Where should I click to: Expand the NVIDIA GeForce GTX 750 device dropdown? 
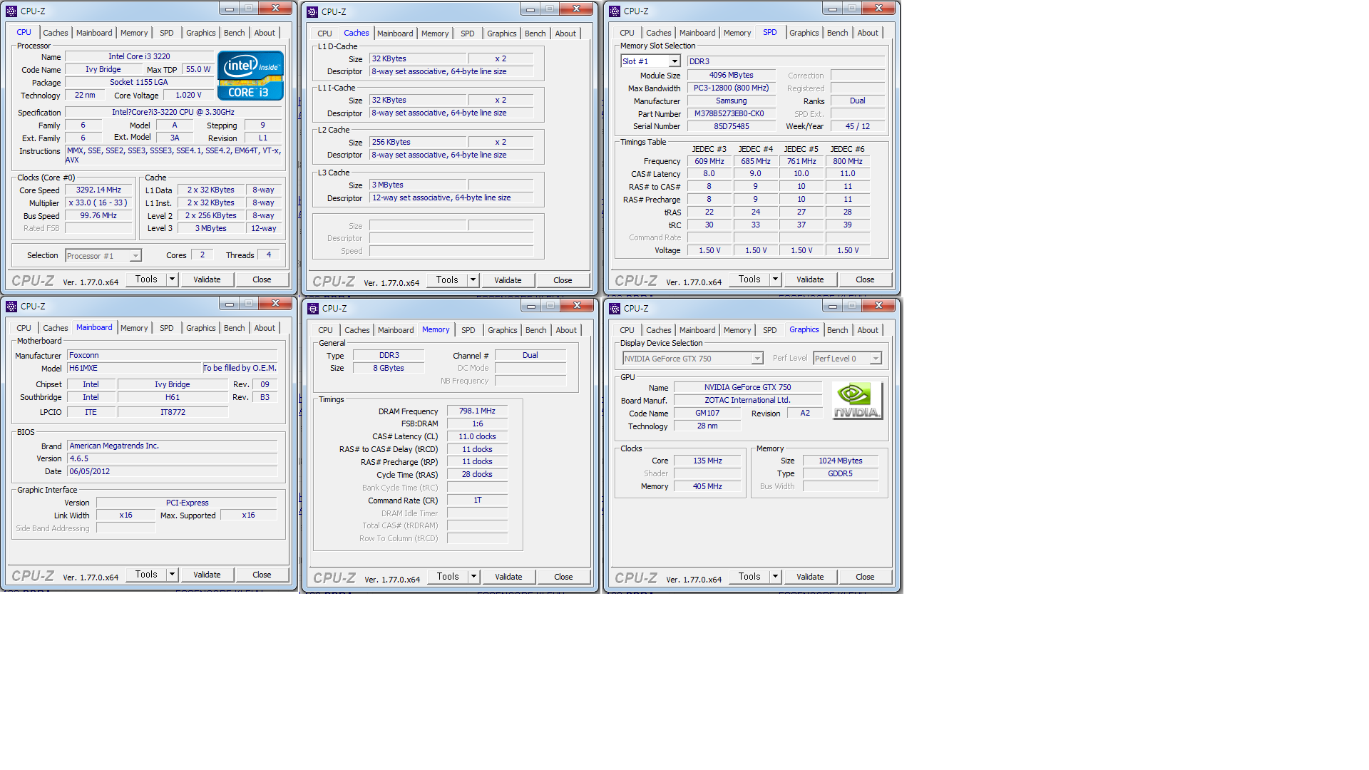(757, 359)
